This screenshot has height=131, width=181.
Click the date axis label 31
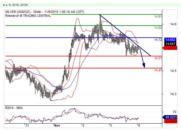click(27, 125)
